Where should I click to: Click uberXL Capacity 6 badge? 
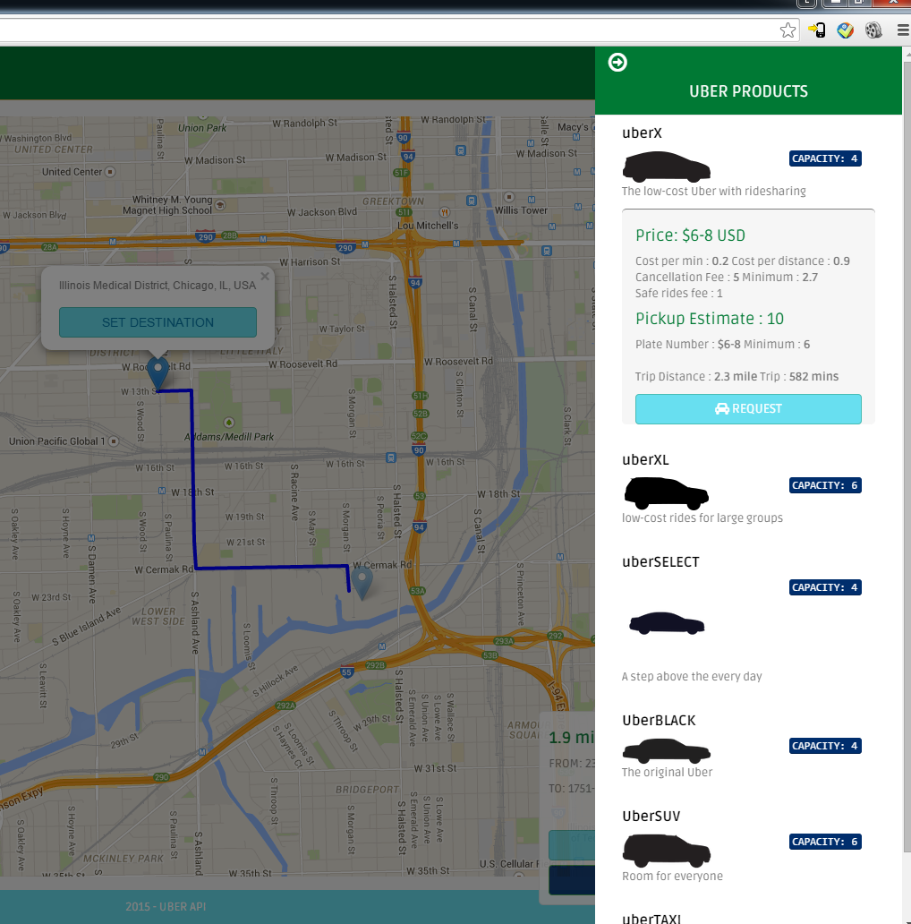(x=825, y=485)
